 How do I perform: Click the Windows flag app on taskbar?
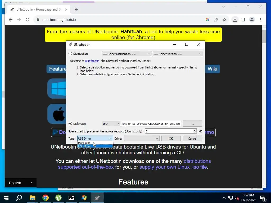[x=84, y=198]
